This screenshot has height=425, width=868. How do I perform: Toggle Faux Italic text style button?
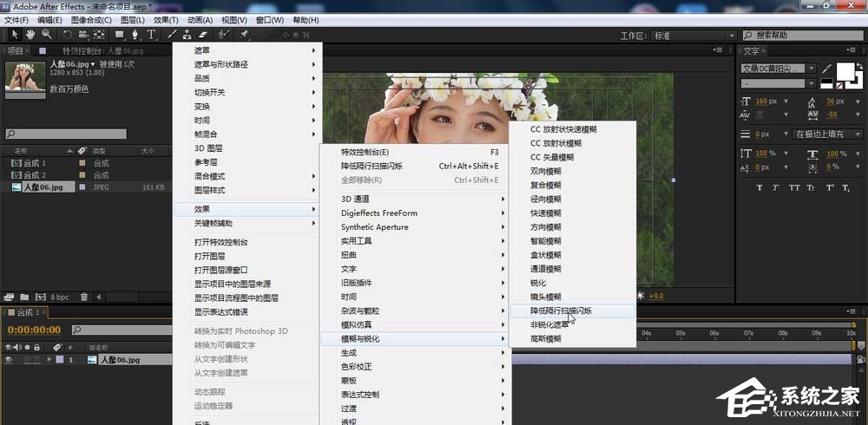pos(777,187)
